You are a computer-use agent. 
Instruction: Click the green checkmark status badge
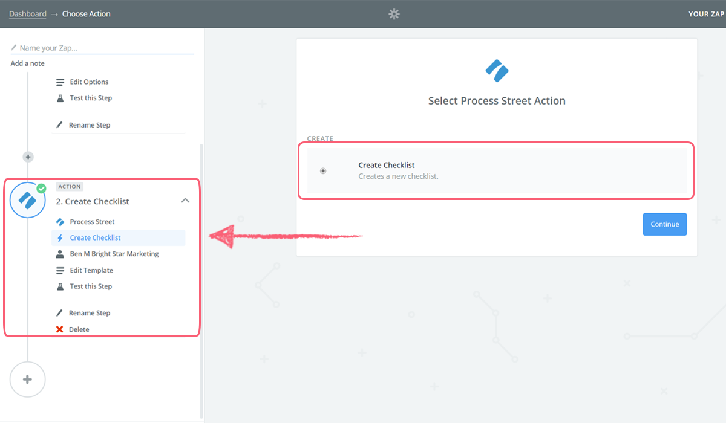pyautogui.click(x=41, y=188)
